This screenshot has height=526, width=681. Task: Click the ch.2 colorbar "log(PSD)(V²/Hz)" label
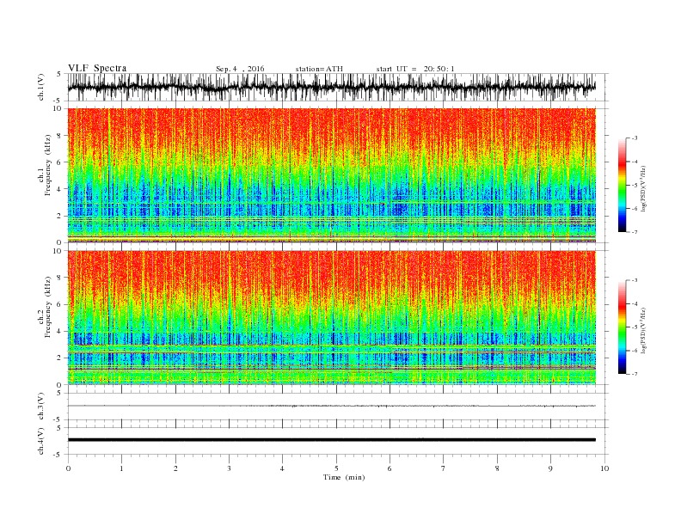coord(643,330)
